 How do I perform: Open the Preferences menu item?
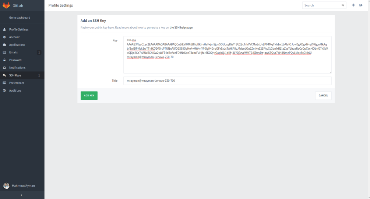tap(17, 83)
